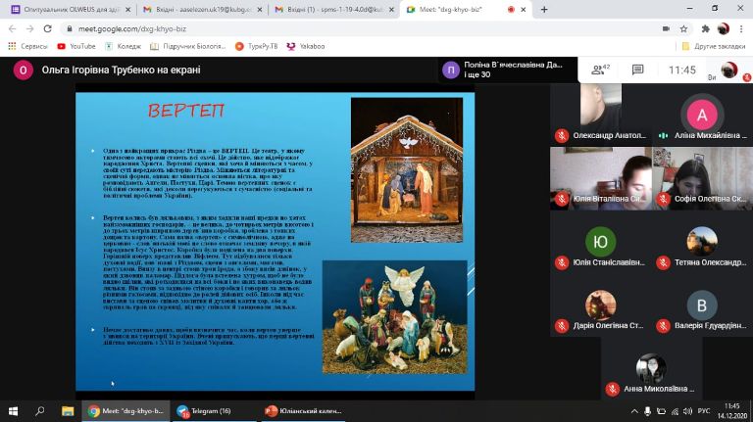This screenshot has width=753, height=422.
Task: Switch to the Опитувальник OLWEUS tab
Action: (x=63, y=9)
